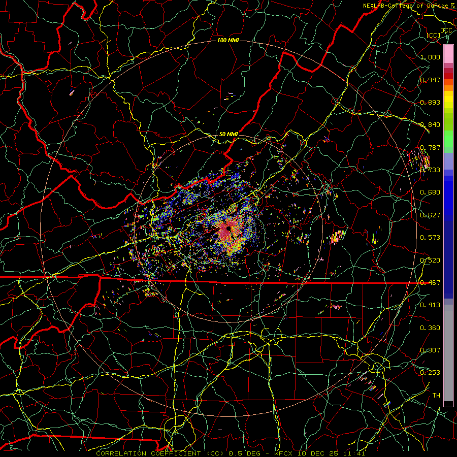The width and height of the screenshot is (457, 457).
Task: Click the DCC label above the color scale
Action: click(x=446, y=30)
